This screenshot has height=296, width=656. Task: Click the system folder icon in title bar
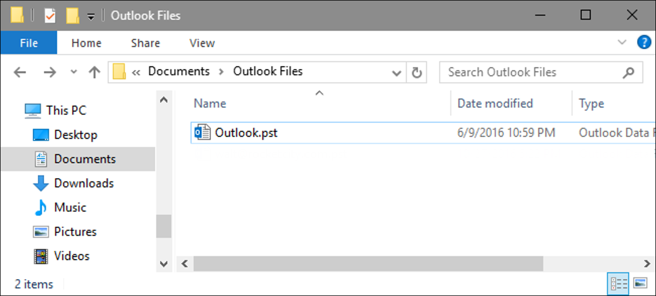[x=17, y=15]
